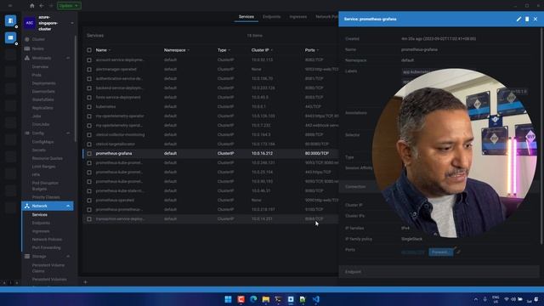Click the plus icon in bottom dock
The height and width of the screenshot is (306, 544).
(x=85, y=282)
